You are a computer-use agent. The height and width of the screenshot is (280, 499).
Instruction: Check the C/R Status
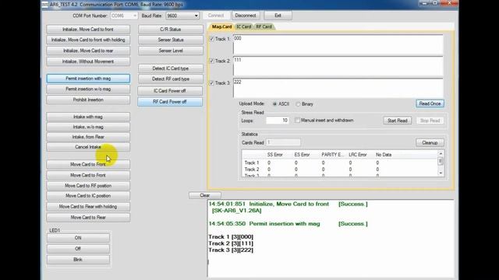pyautogui.click(x=171, y=30)
